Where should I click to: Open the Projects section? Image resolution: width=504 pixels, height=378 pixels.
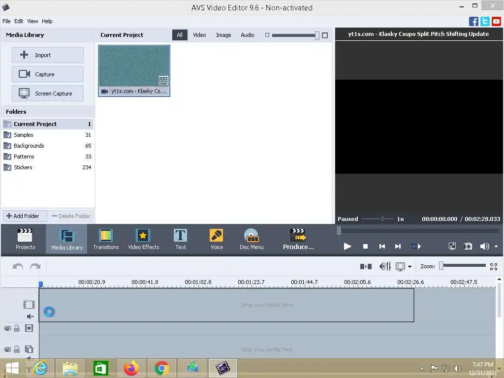(25, 239)
